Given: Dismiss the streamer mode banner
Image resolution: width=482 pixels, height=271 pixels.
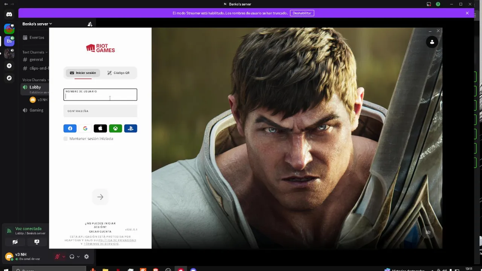Looking at the screenshot, I should click(467, 13).
